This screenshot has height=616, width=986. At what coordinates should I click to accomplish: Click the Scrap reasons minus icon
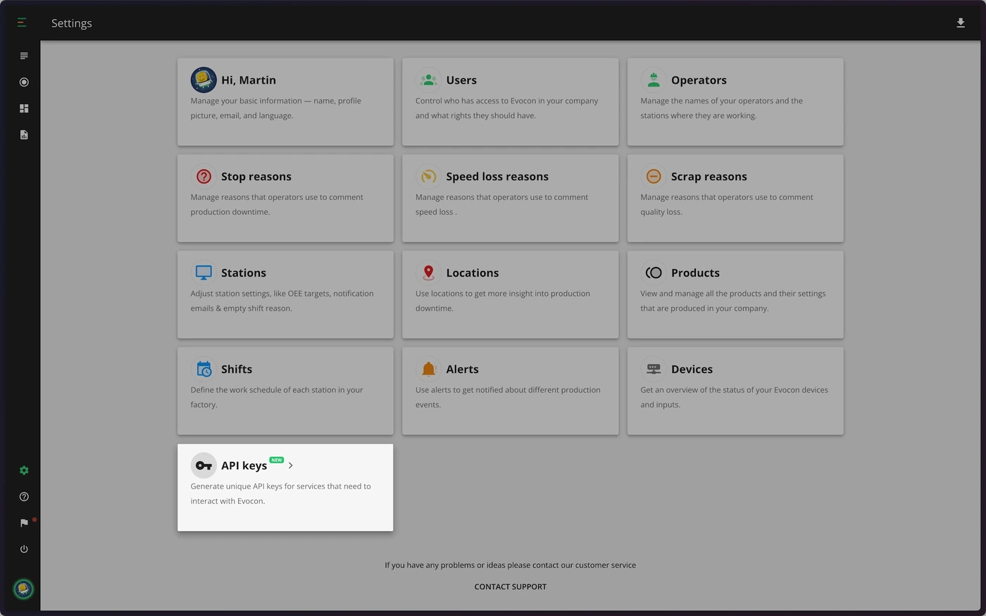[654, 176]
